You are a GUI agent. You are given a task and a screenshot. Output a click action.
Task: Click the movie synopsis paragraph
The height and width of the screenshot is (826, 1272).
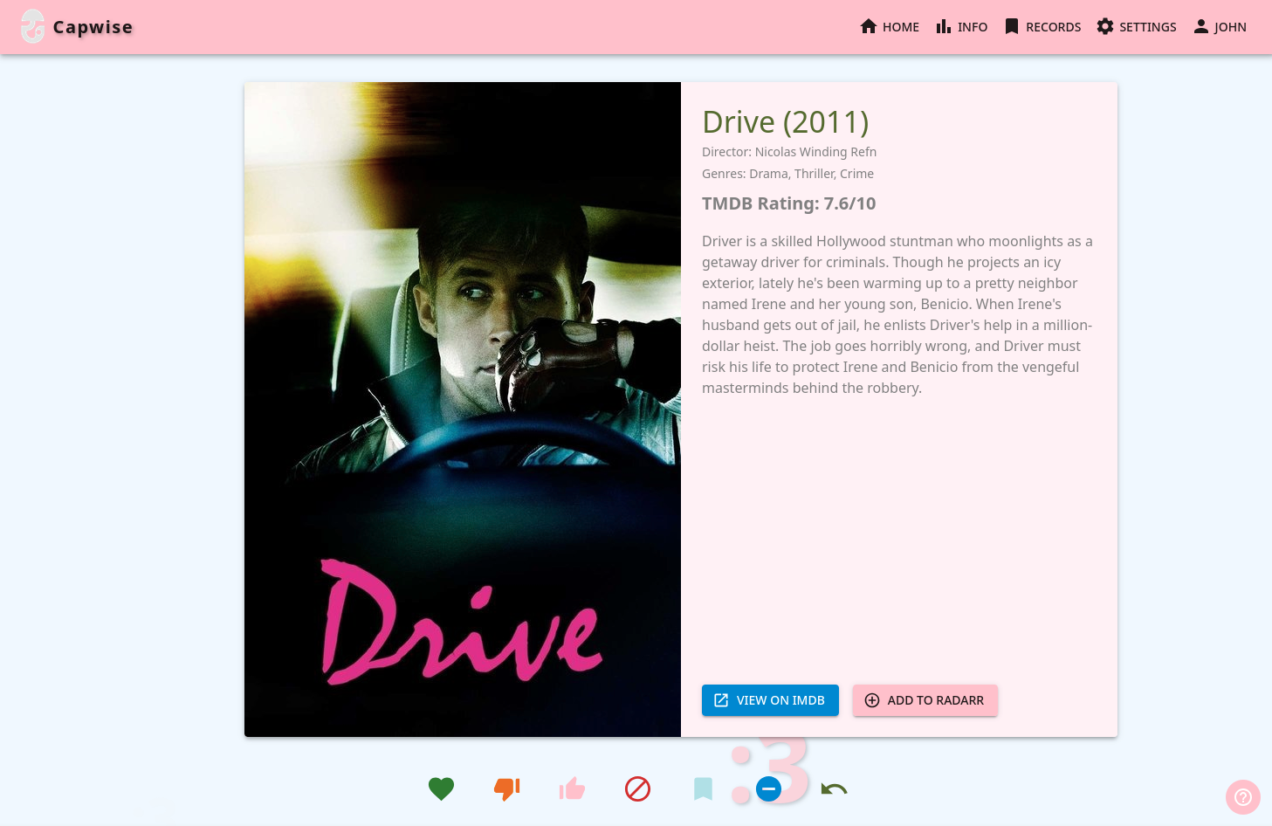pyautogui.click(x=898, y=314)
